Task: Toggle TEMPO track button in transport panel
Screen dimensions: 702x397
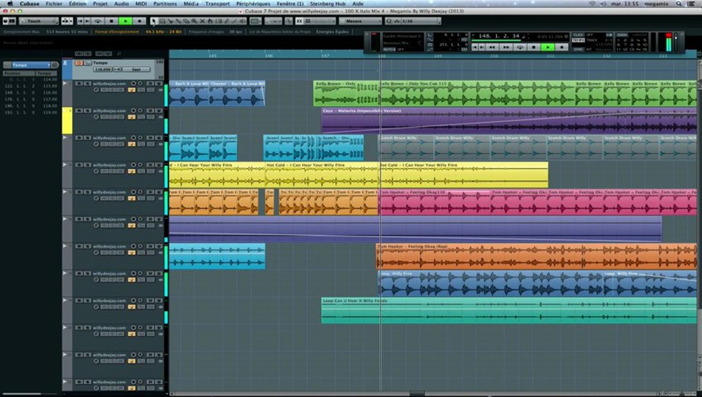Action: (578, 40)
